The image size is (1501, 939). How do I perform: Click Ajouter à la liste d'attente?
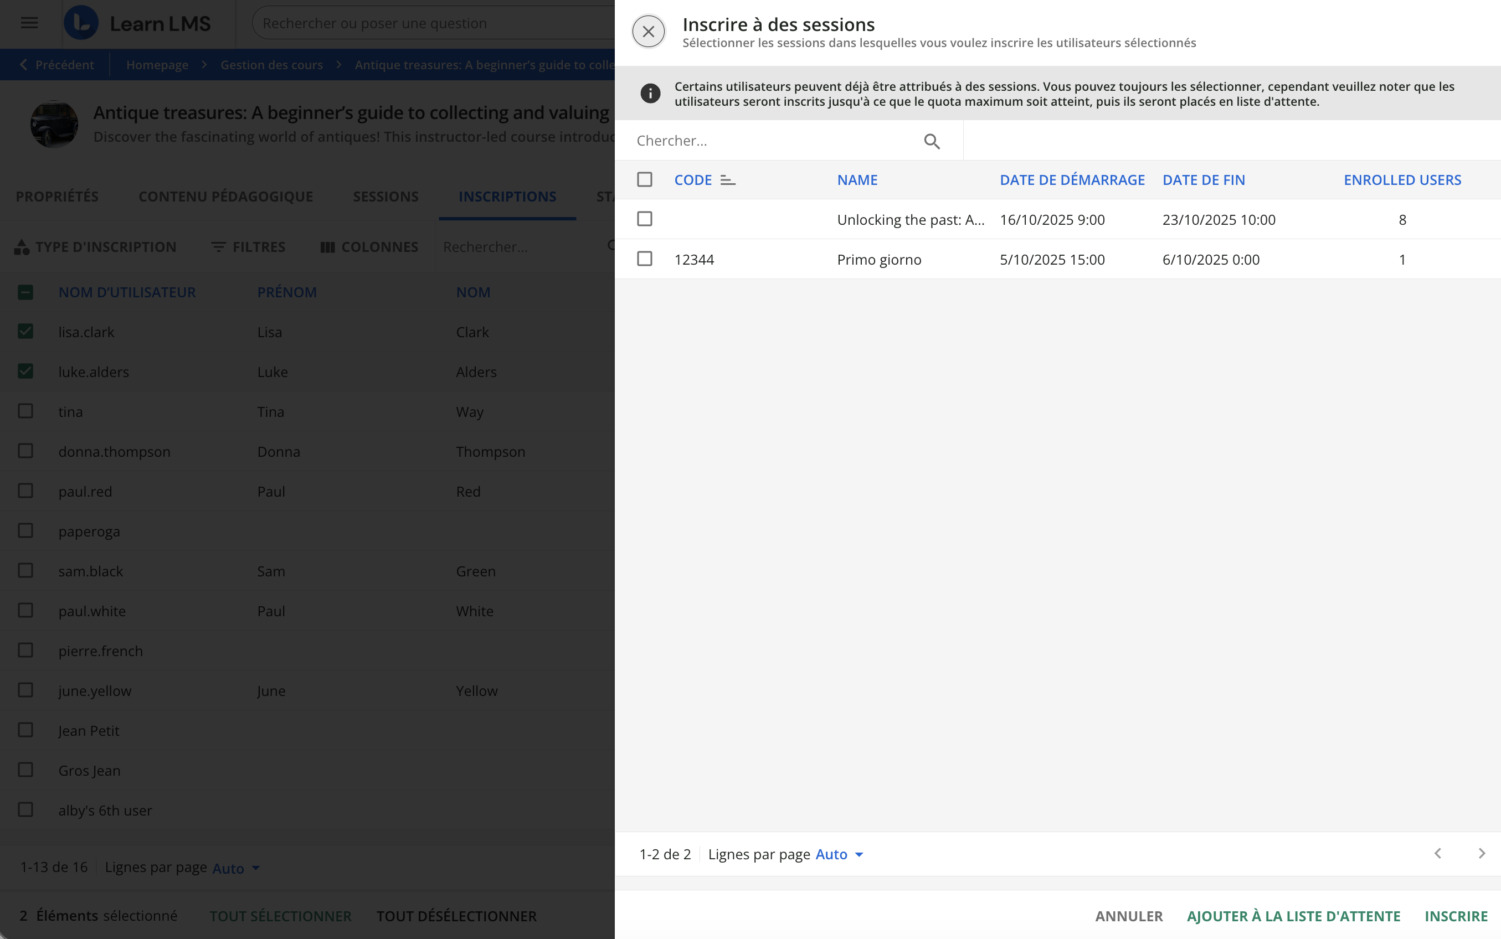[x=1293, y=916]
